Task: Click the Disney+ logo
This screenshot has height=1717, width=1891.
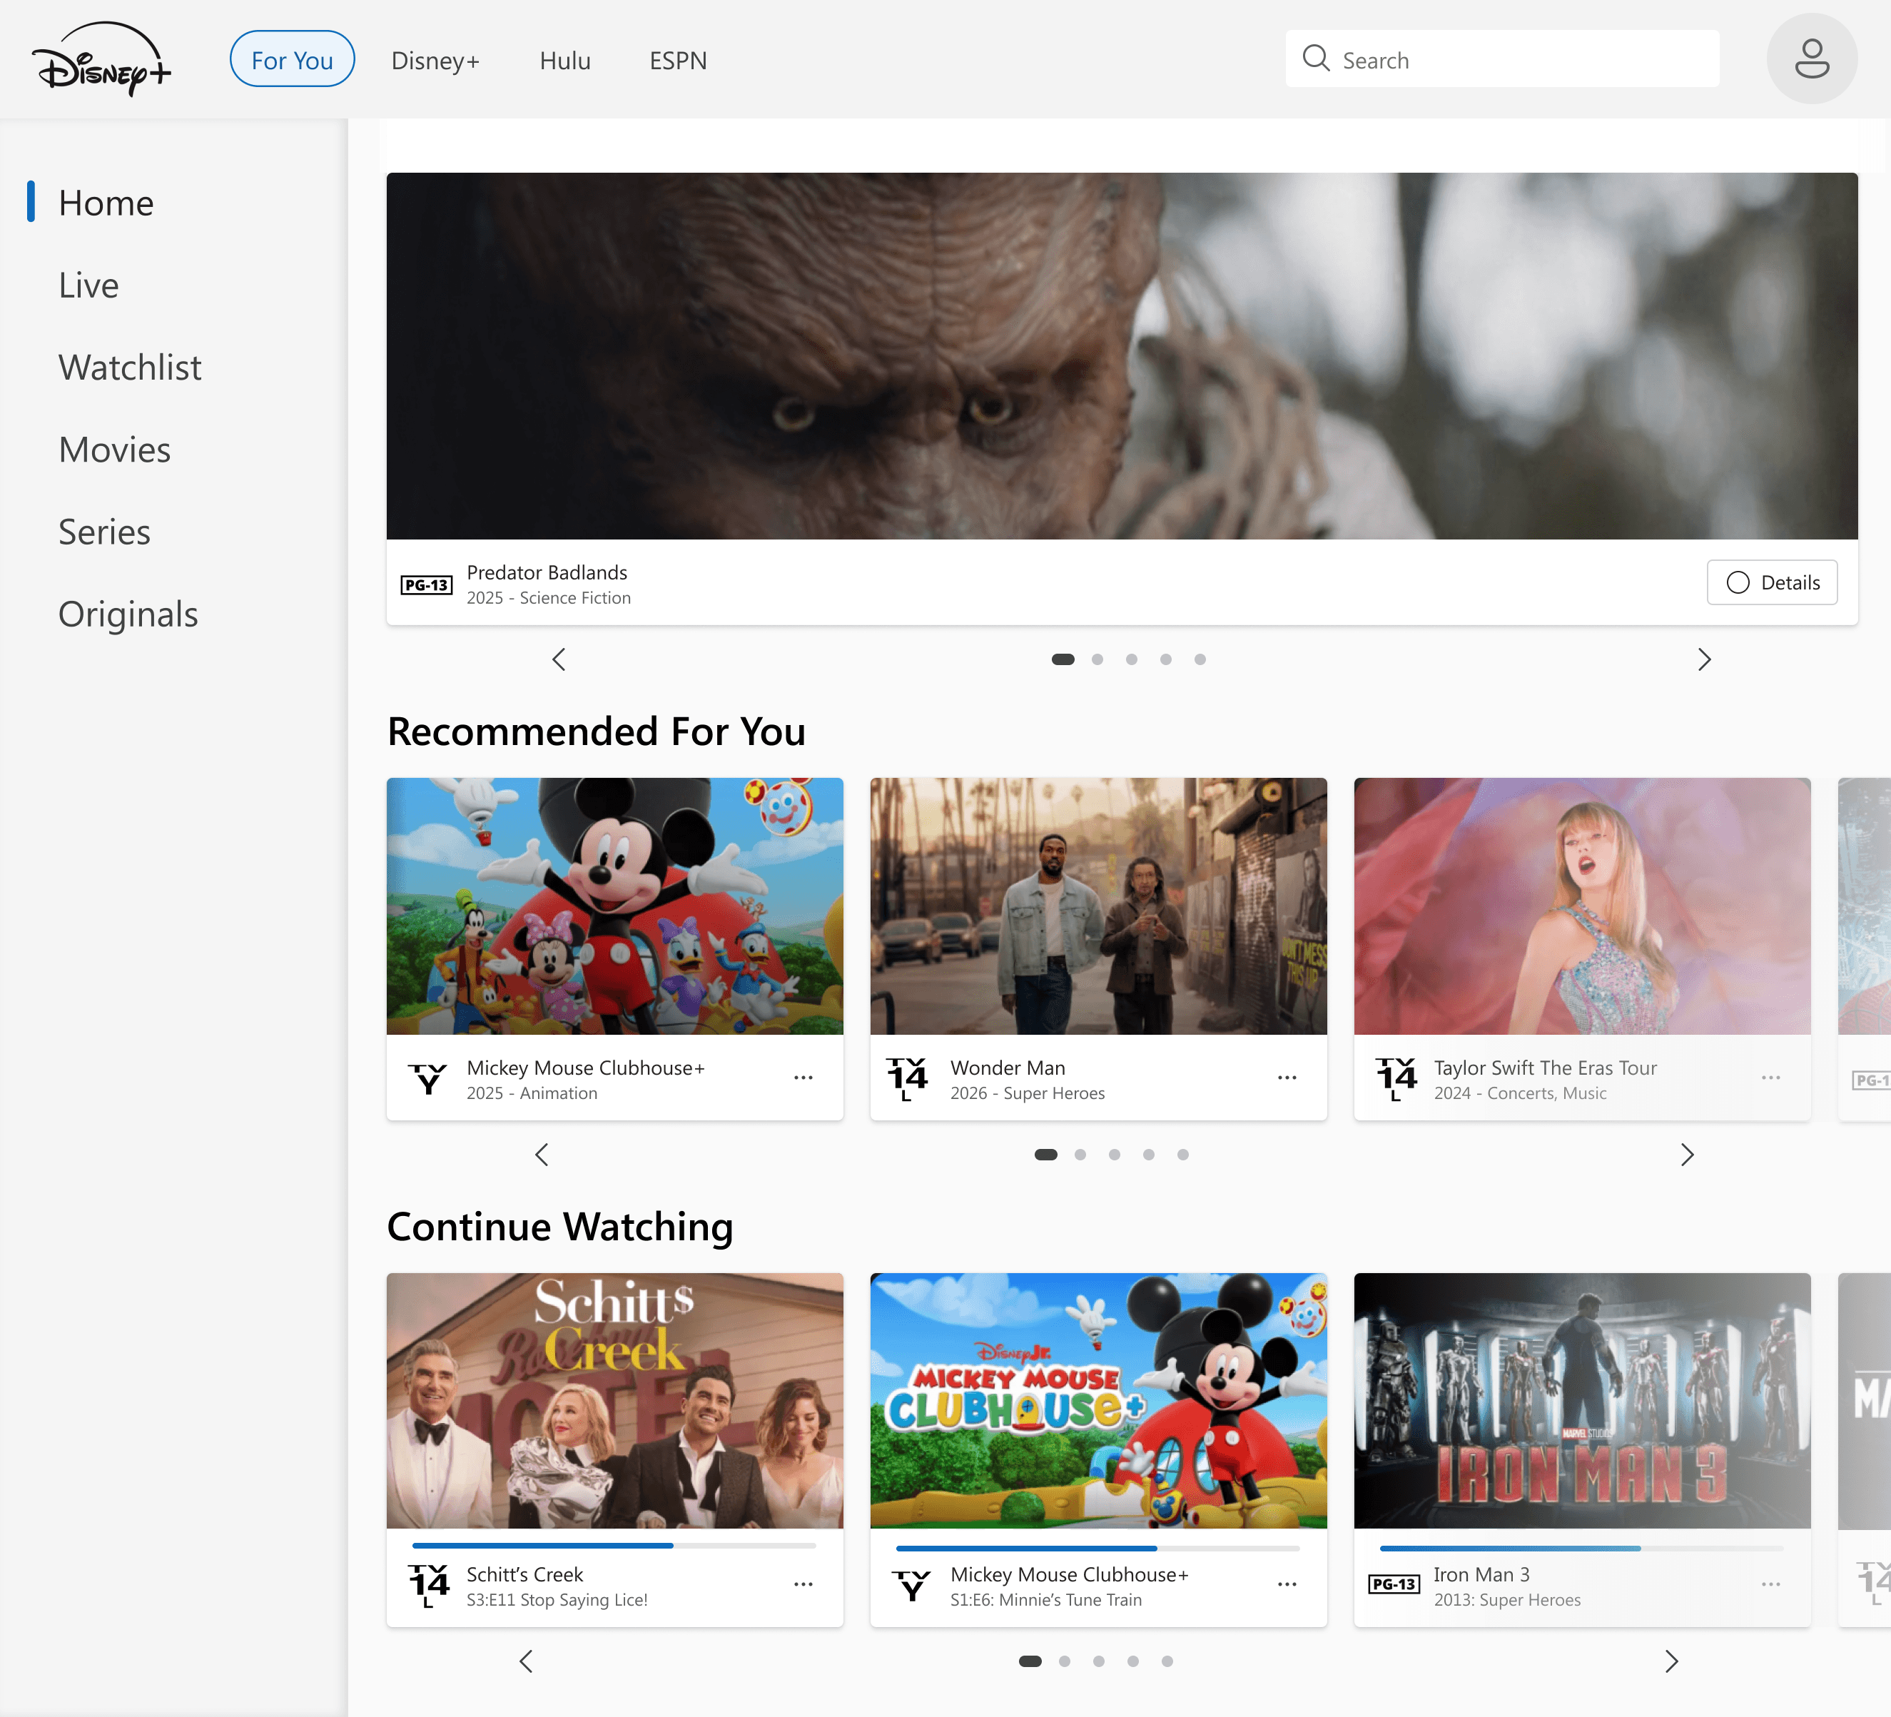Action: click(101, 59)
